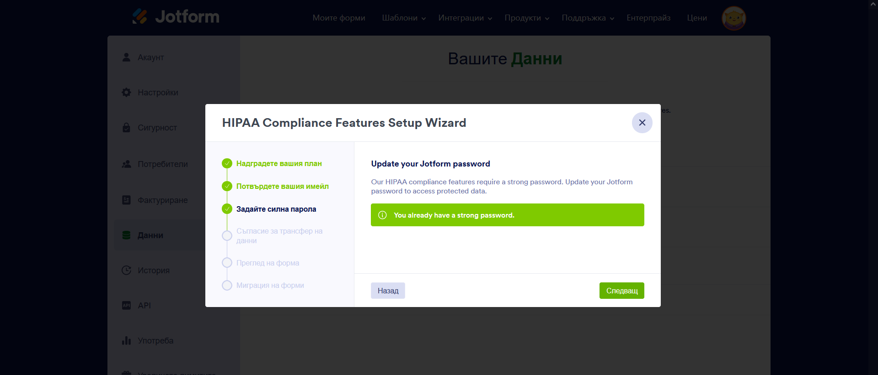Click the 'Update your Jotform password' heading
The height and width of the screenshot is (375, 878).
430,164
